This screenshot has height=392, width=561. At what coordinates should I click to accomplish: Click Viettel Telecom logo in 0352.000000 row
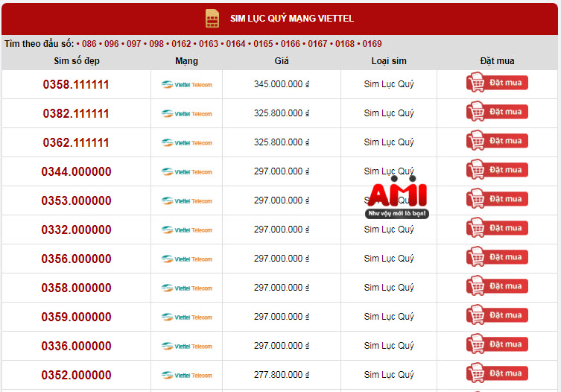click(x=186, y=375)
